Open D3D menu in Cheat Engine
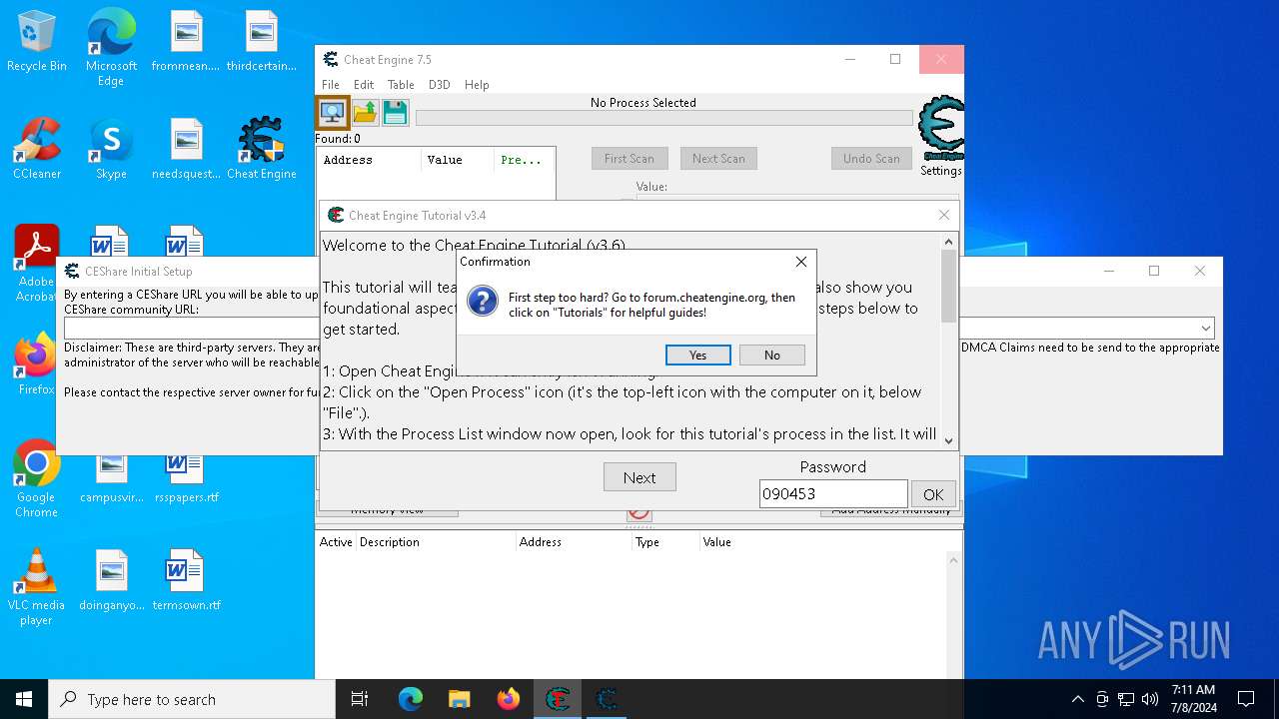 tap(440, 85)
